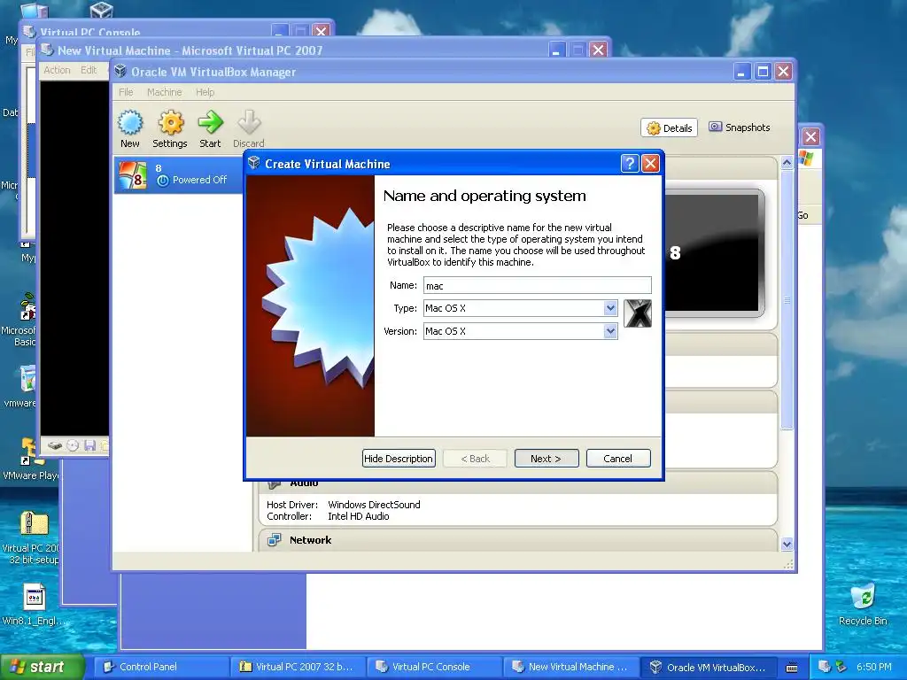Screen dimensions: 907x680
Task: Click the New machine icon in VirtualBox toolbar
Action: (130, 122)
